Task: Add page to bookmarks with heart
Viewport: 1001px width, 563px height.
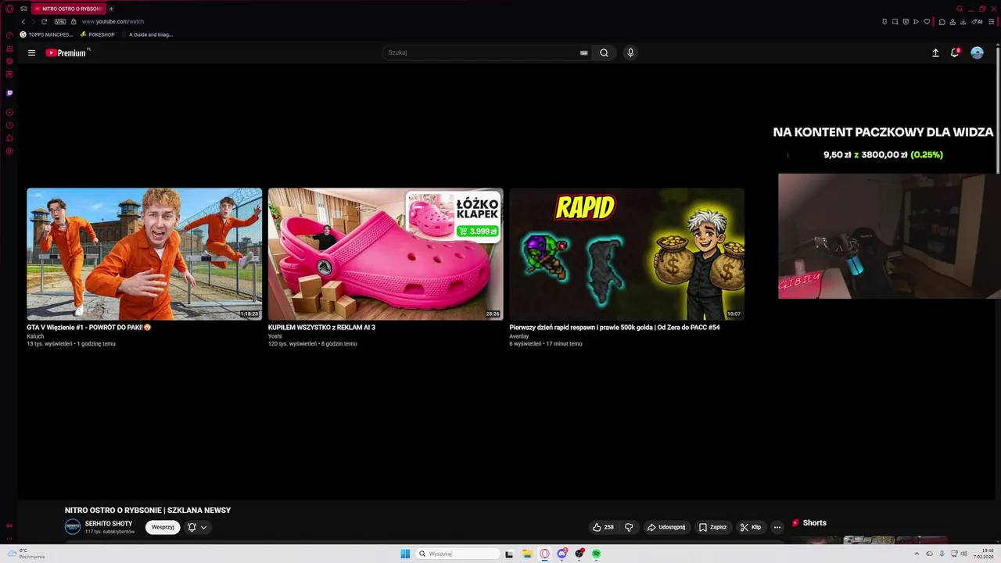Action: 927,22
